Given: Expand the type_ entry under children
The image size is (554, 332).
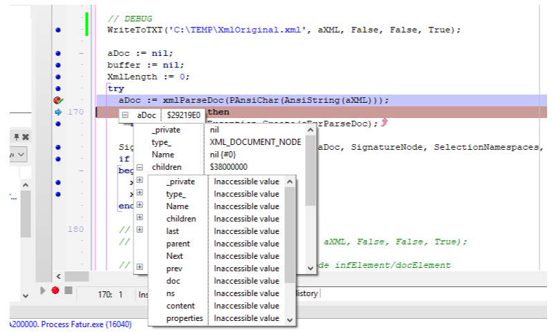Looking at the screenshot, I should pos(140,193).
